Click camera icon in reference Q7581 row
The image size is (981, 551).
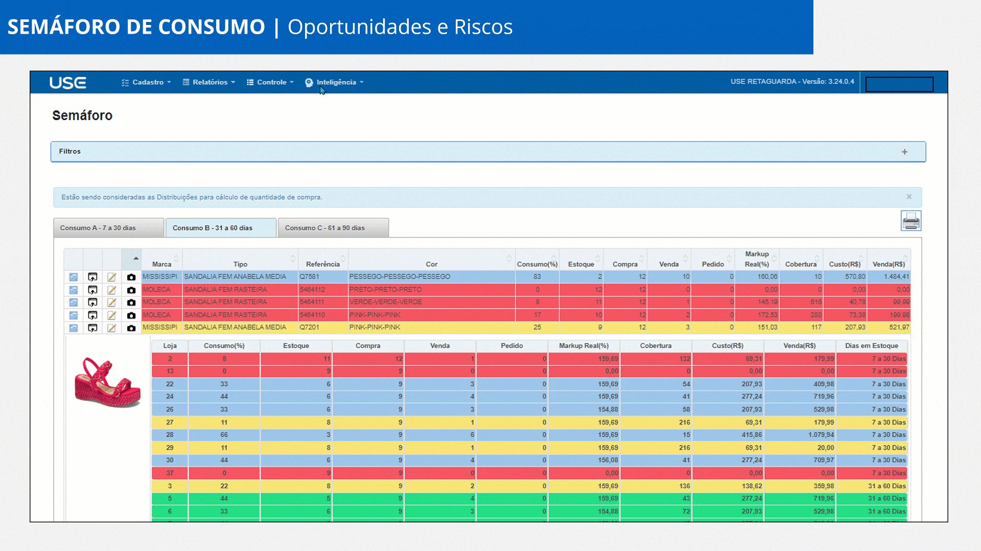point(131,277)
